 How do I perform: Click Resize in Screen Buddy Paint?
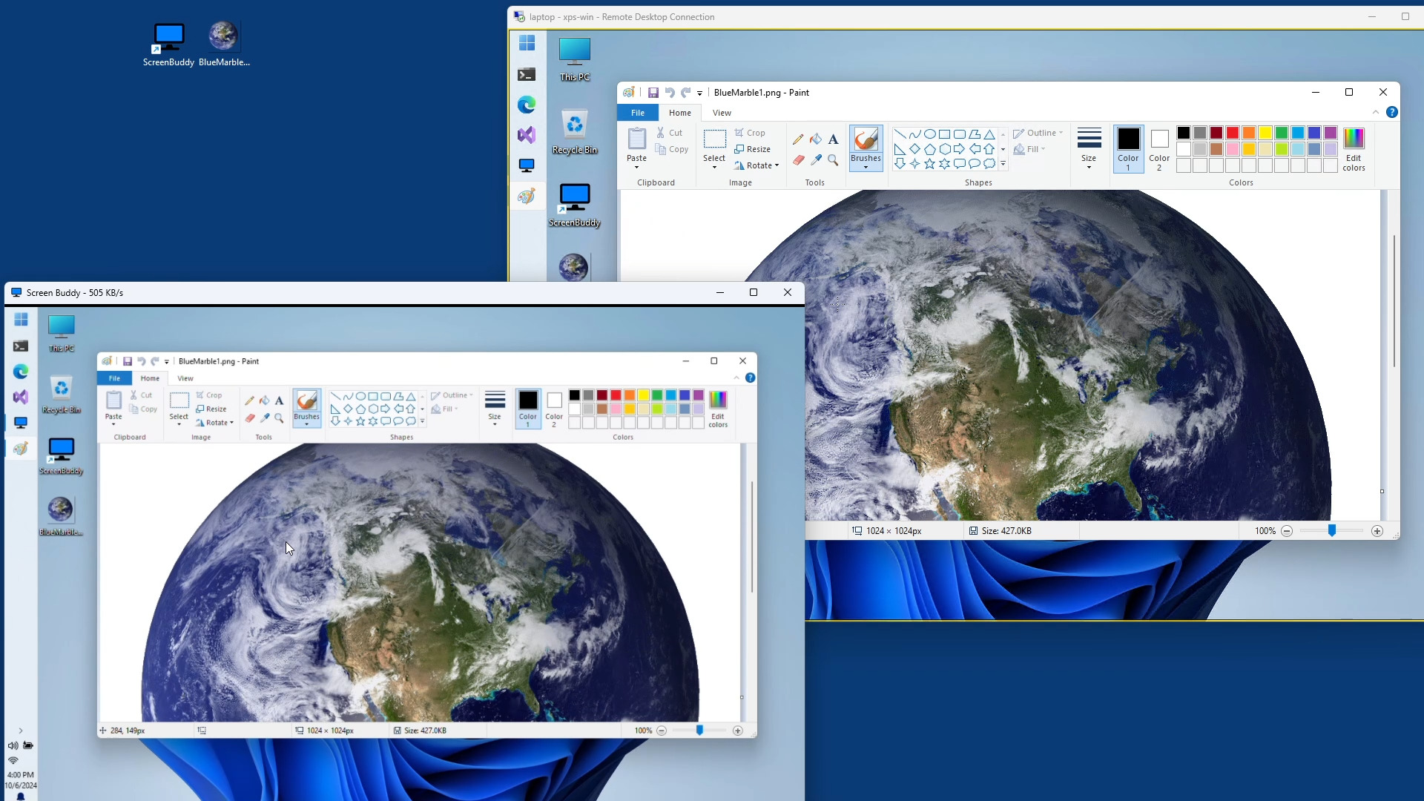tap(211, 409)
